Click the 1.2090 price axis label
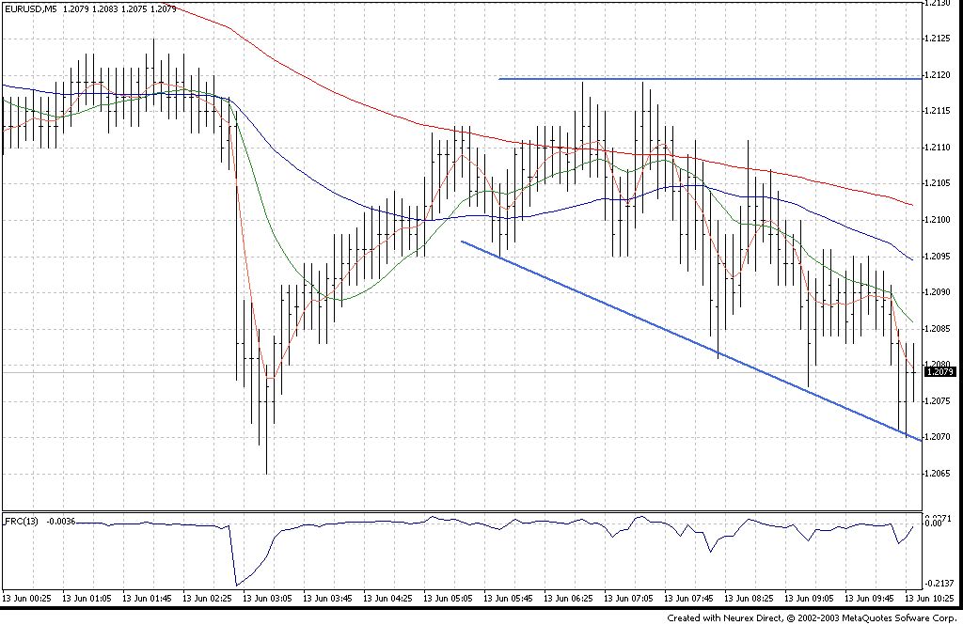This screenshot has height=625, width=963. pos(939,292)
